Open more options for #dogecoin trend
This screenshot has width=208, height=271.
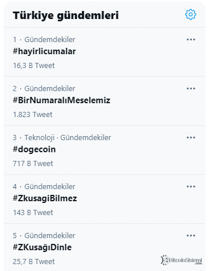click(191, 137)
